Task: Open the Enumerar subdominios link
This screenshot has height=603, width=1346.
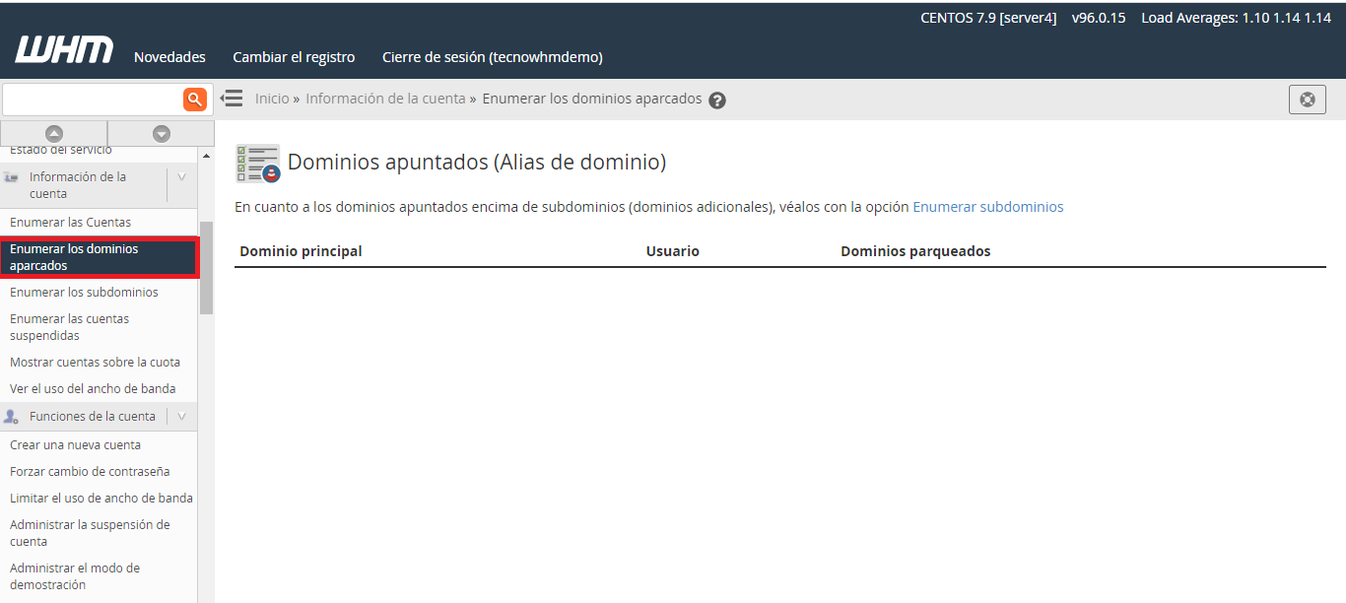Action: click(x=987, y=207)
